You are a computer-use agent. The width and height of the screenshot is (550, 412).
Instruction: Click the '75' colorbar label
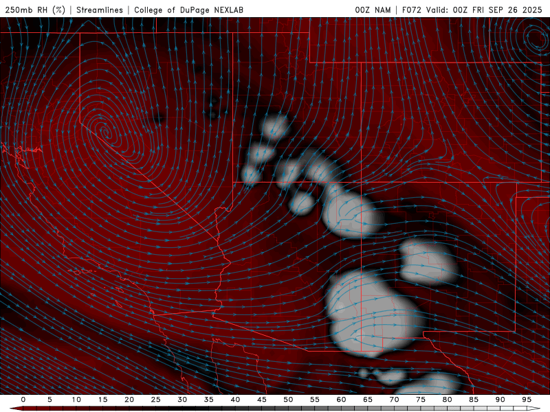[420, 400]
